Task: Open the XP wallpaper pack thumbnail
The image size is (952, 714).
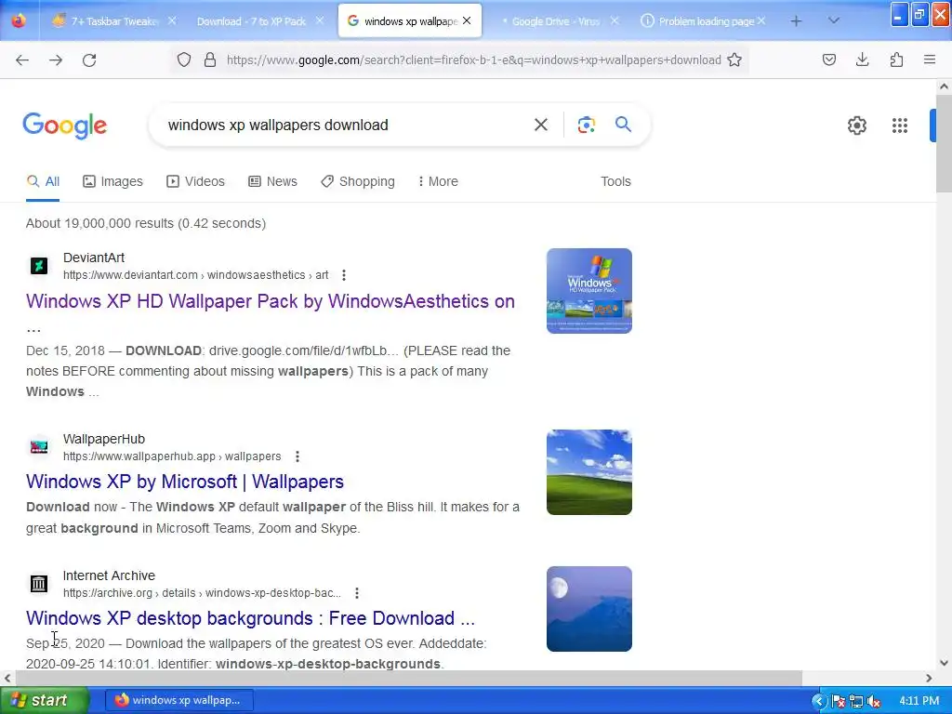Action: [x=588, y=291]
